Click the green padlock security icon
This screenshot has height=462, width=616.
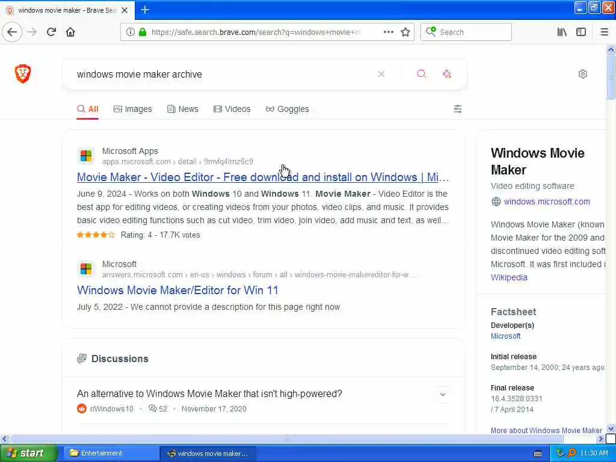click(143, 32)
